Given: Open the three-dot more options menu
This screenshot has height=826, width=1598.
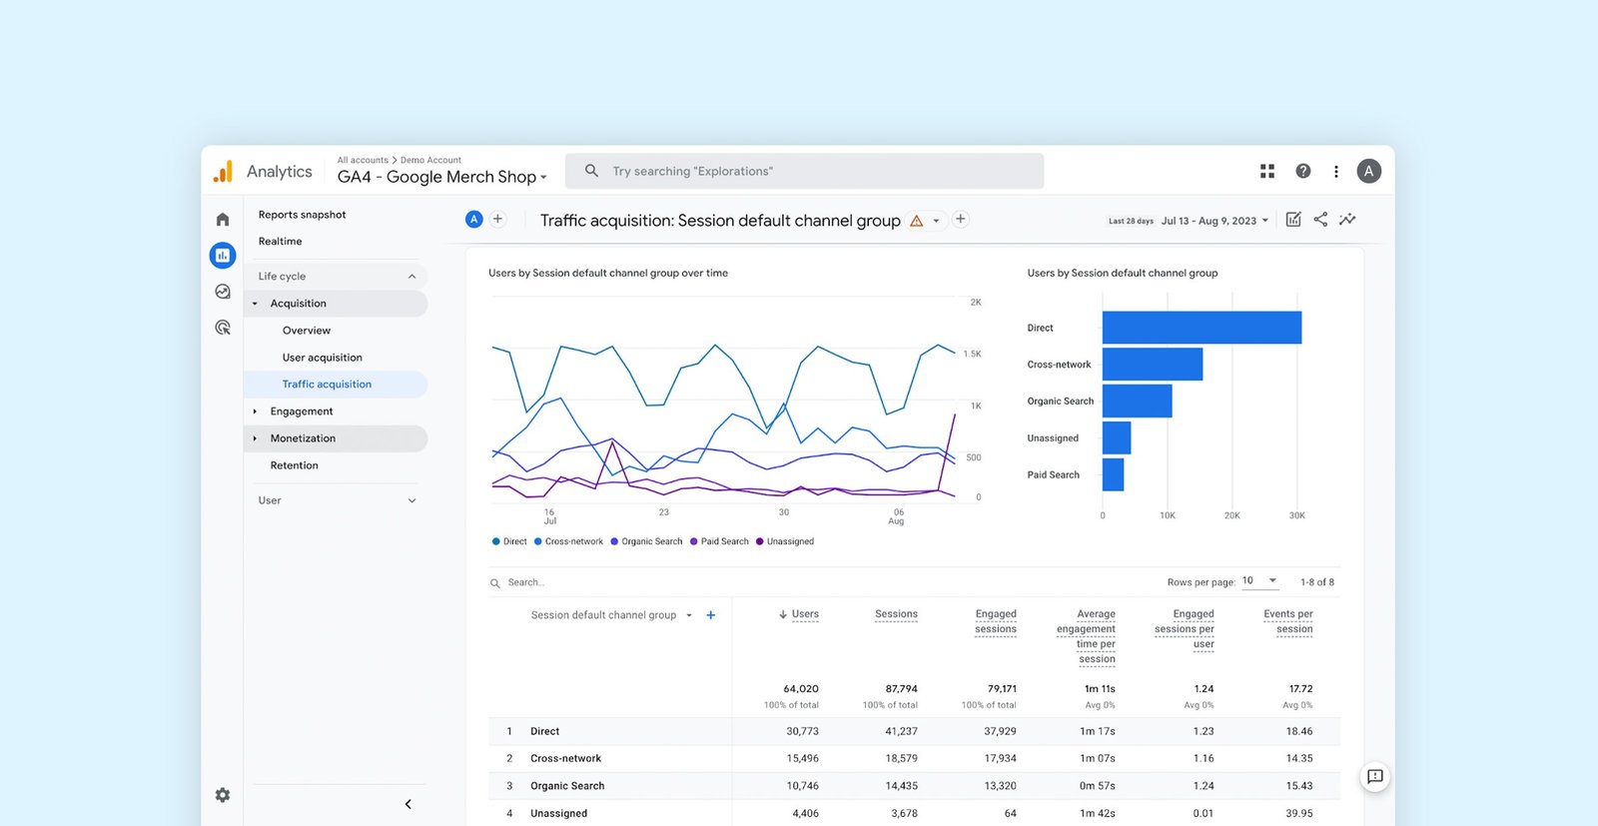Looking at the screenshot, I should 1336,171.
